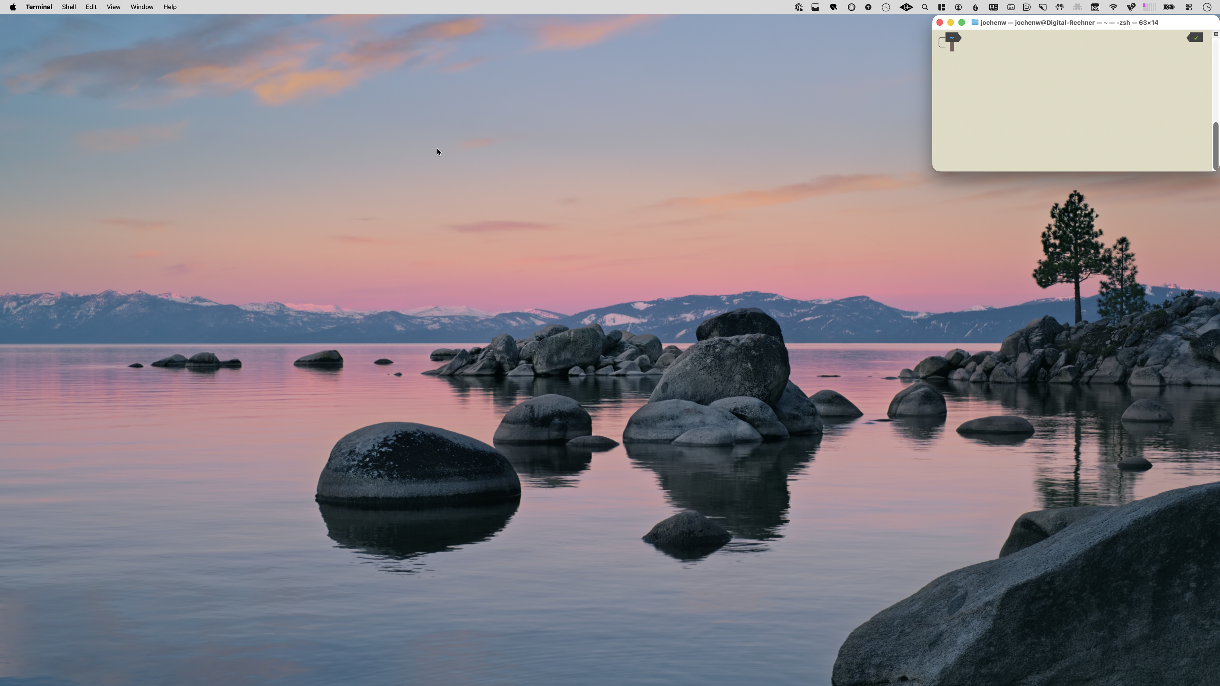The image size is (1220, 686).
Task: Open the Time Machine clock icon
Action: click(886, 7)
